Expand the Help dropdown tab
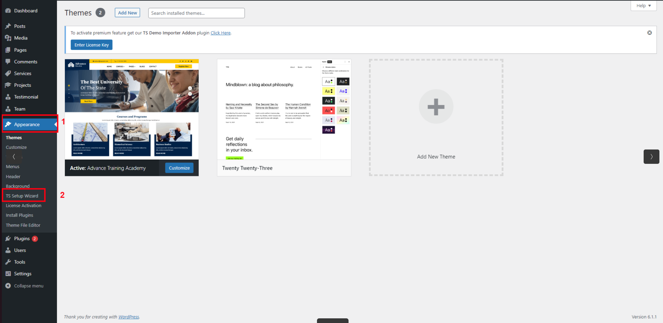663x323 pixels. click(643, 6)
